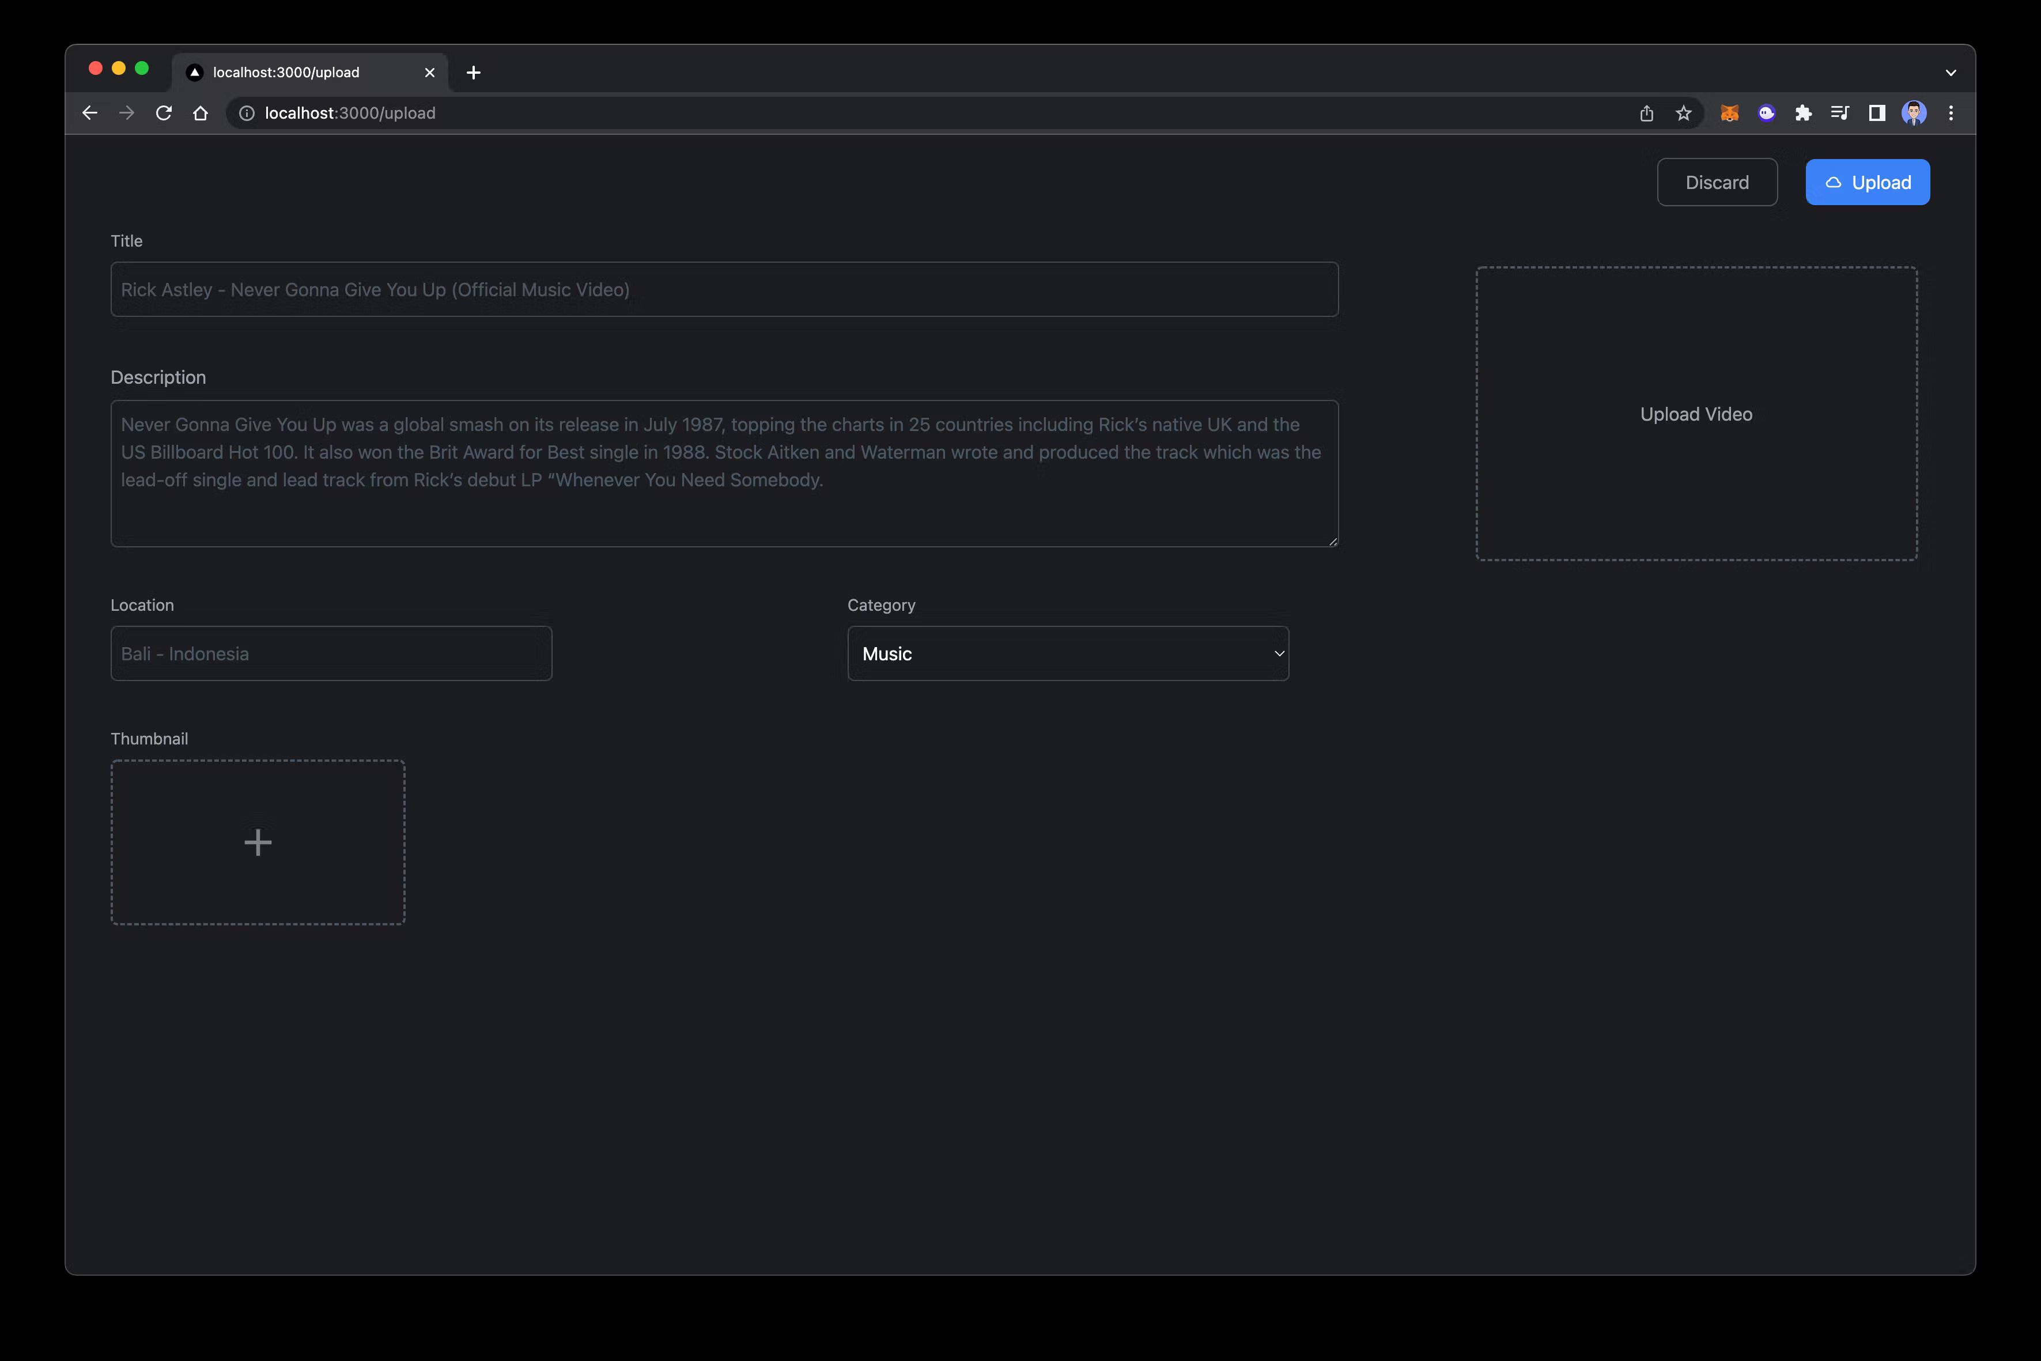Focus the Location input field

coord(331,653)
